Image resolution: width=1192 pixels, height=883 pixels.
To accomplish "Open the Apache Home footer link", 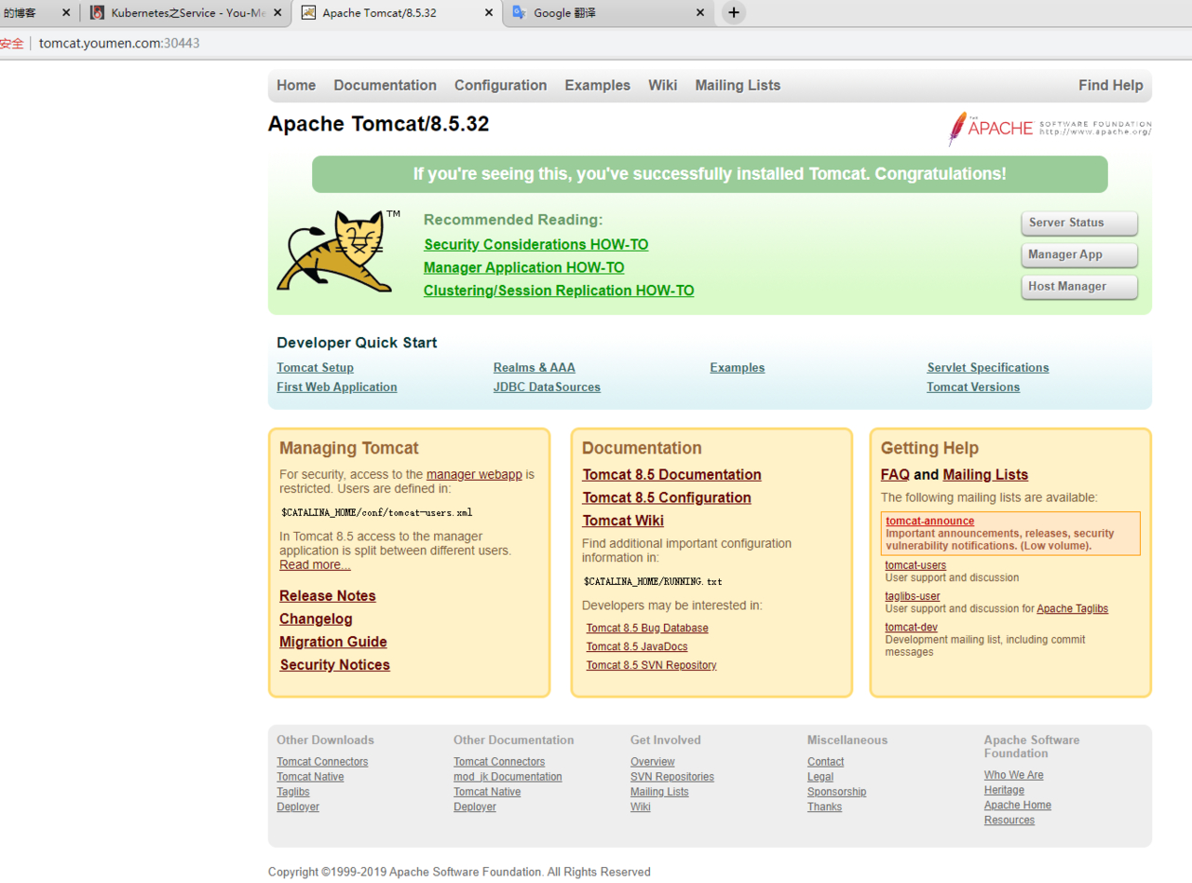I will coord(1018,806).
